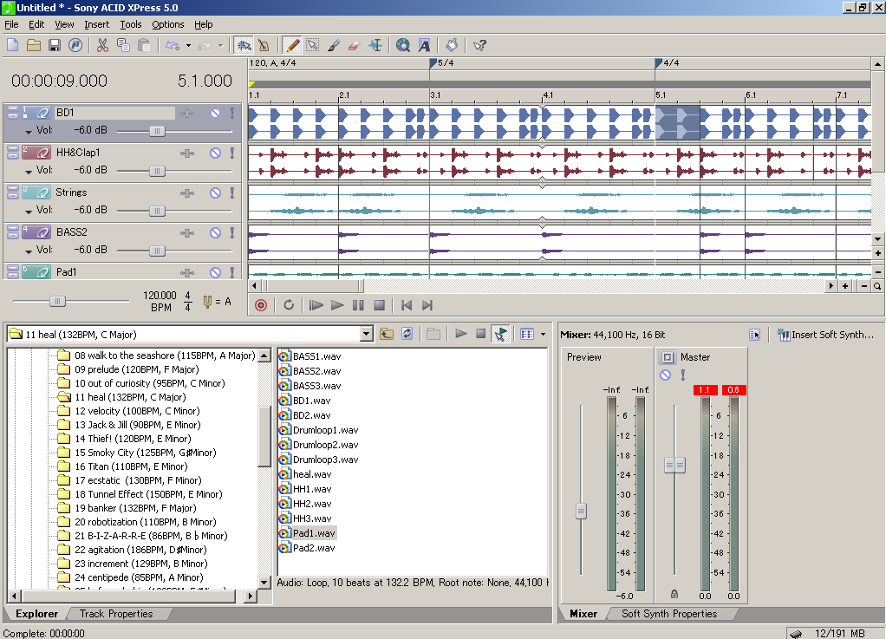Screen dimensions: 886x639
Task: Click the project key tuning fork button
Action: click(x=207, y=302)
